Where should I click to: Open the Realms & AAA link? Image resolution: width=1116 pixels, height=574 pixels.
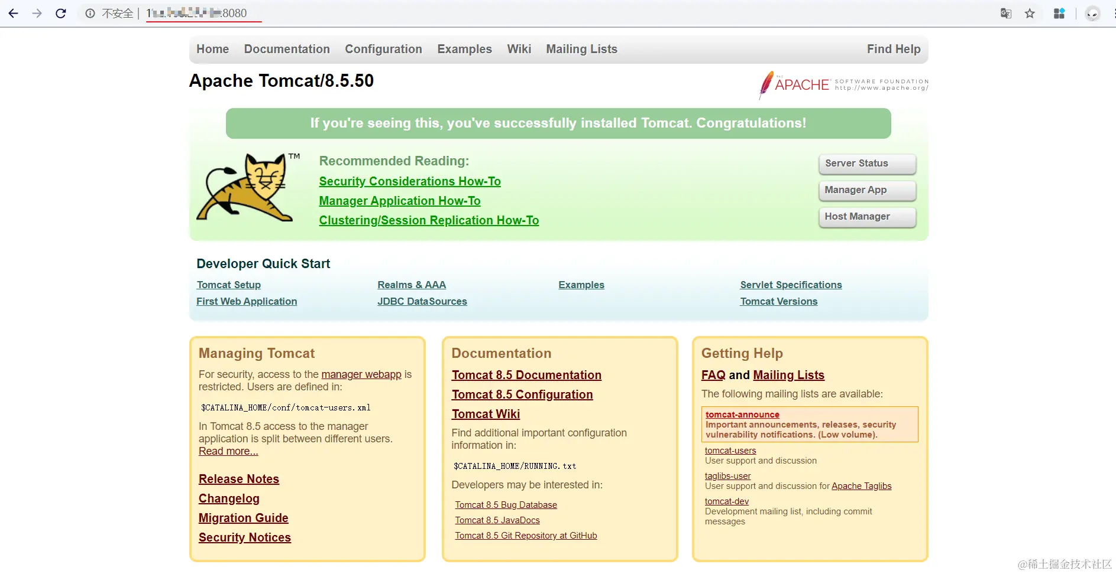tap(412, 285)
